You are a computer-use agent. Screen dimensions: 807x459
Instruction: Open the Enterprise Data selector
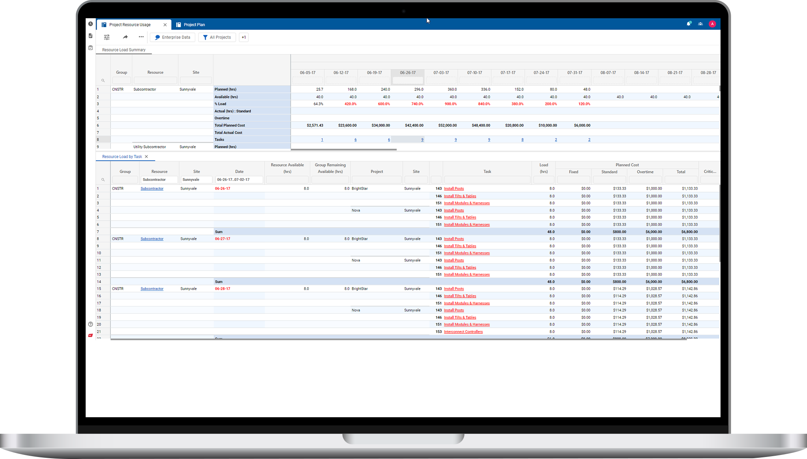coord(173,37)
